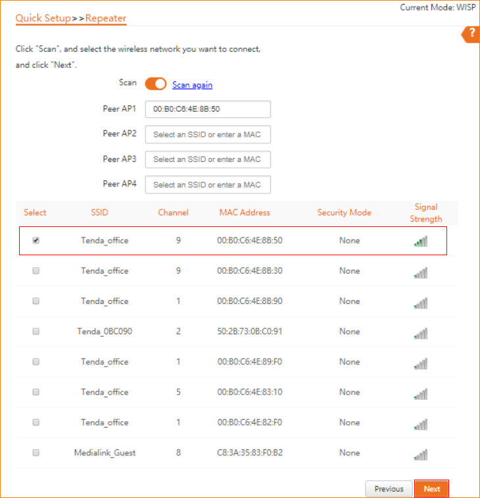Click signal icon in the 00:B0:C6:4E:8B:50 row

pyautogui.click(x=421, y=241)
